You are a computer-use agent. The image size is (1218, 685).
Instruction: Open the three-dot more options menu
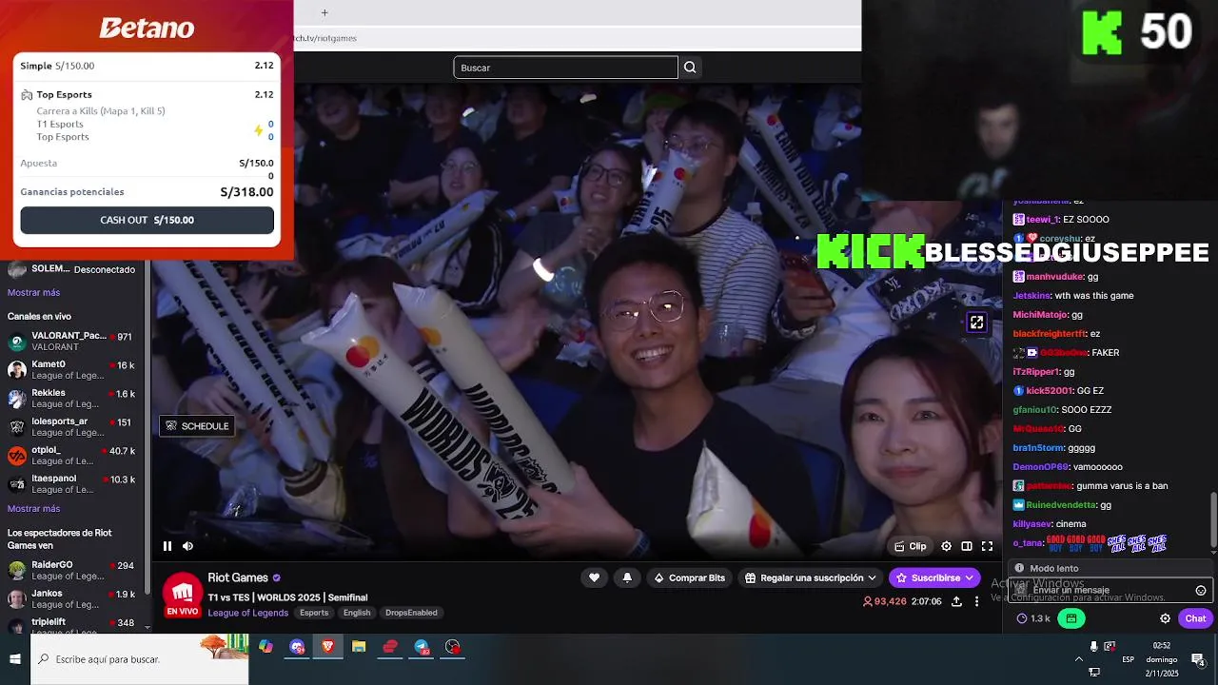(976, 601)
